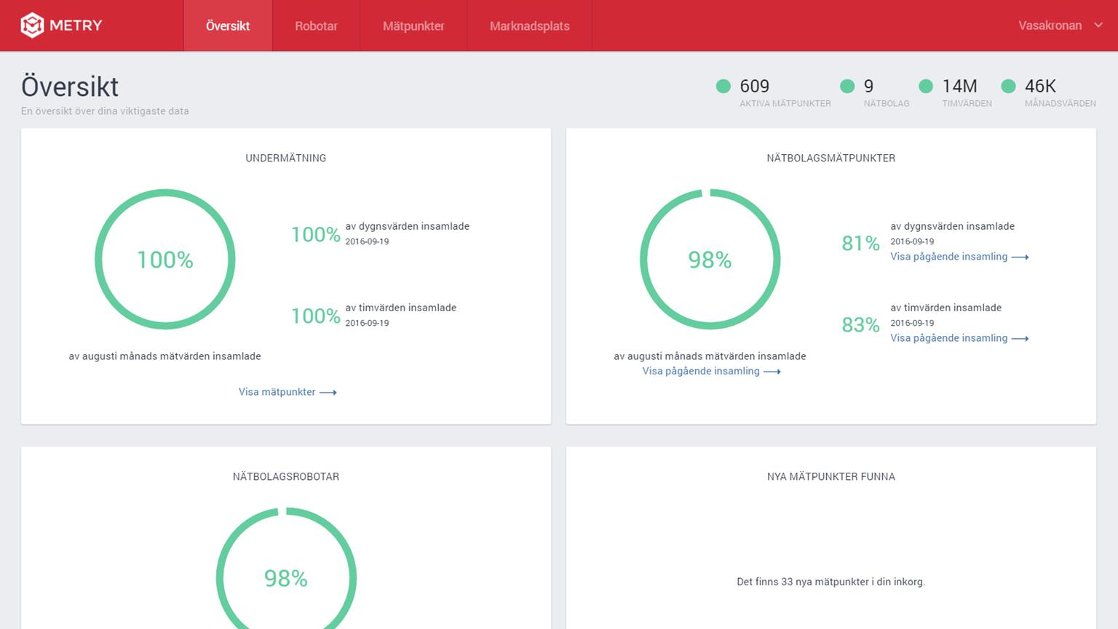Image resolution: width=1118 pixels, height=629 pixels.
Task: Expand the Vasakronan account dropdown
Action: [x=1060, y=25]
